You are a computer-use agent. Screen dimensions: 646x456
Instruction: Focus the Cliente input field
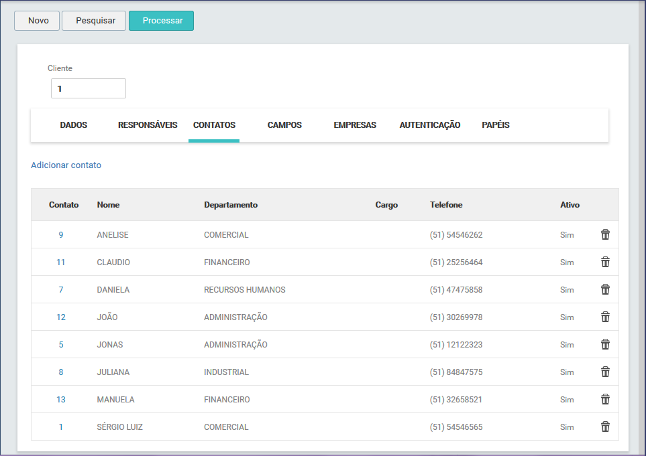click(89, 88)
